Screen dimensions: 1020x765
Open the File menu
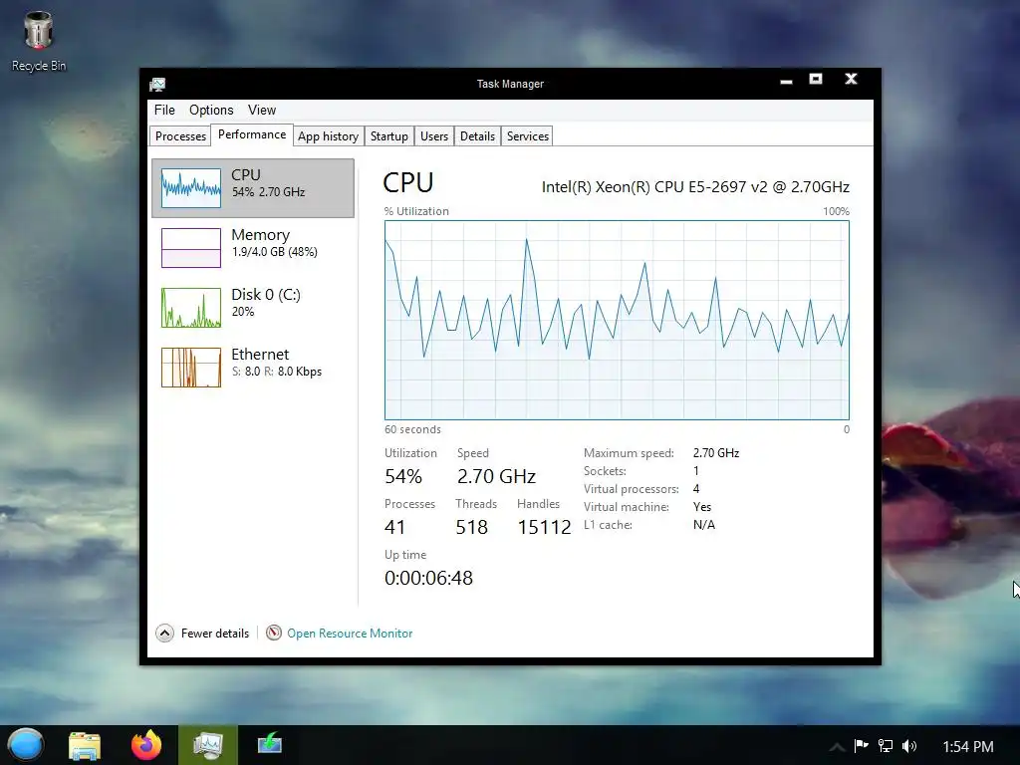click(164, 110)
